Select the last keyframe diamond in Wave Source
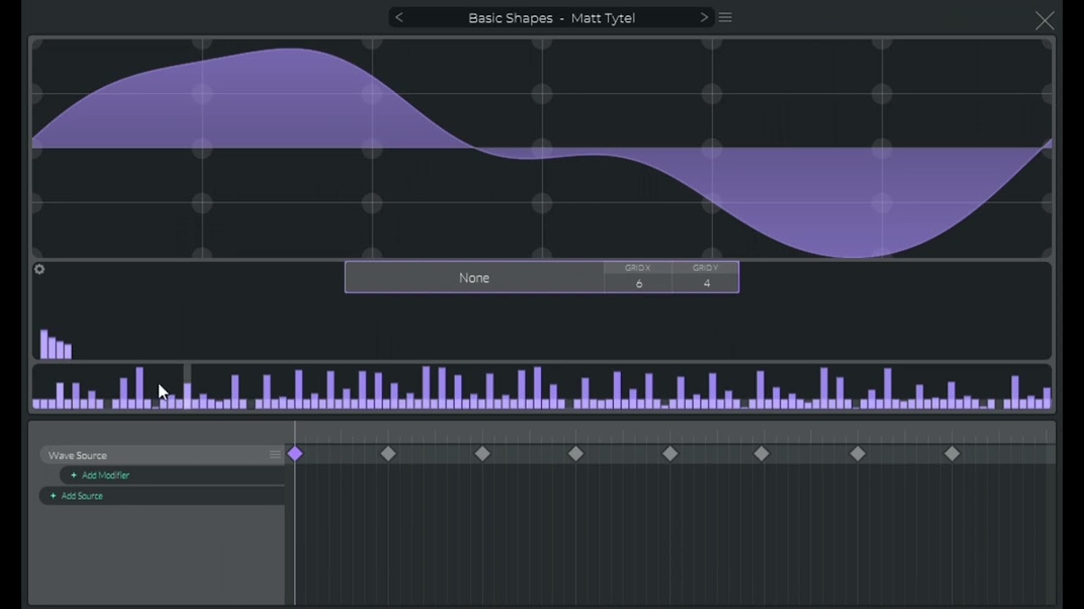This screenshot has height=609, width=1084. pyautogui.click(x=952, y=454)
